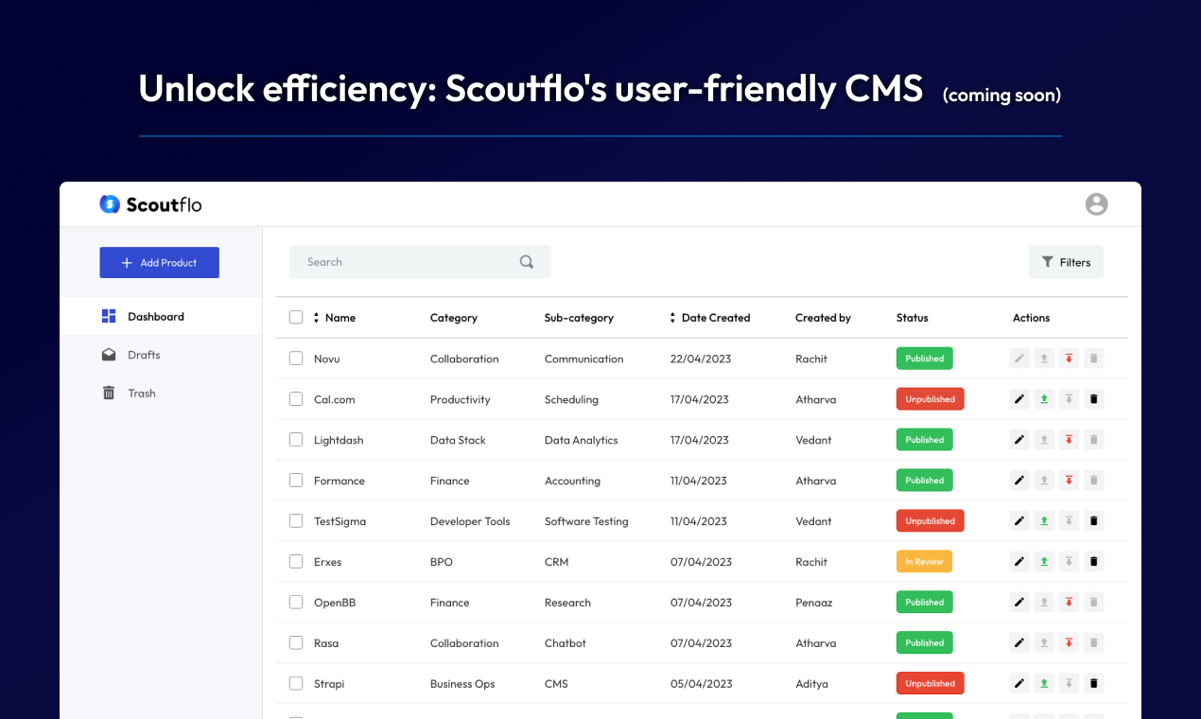Check the Formance row checkbox
The width and height of the screenshot is (1201, 719).
[296, 481]
